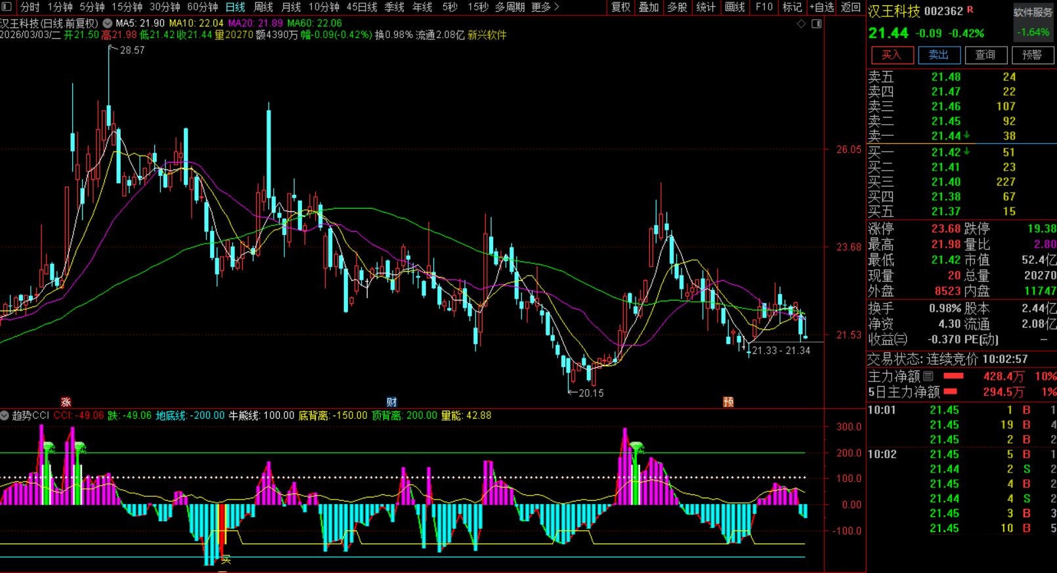
Task: Switch to the 周线 weekly chart tab
Action: click(263, 7)
